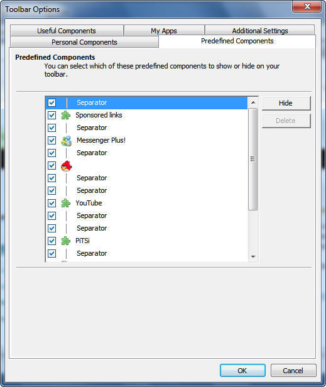Click the Delete button
This screenshot has width=326, height=387.
click(x=286, y=121)
